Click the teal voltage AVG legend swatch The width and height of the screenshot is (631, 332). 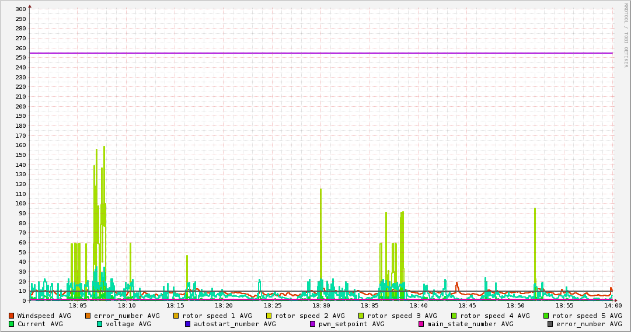[100, 324]
